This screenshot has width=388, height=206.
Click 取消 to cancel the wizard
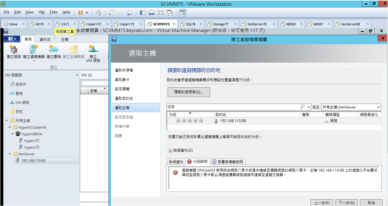click(x=371, y=203)
